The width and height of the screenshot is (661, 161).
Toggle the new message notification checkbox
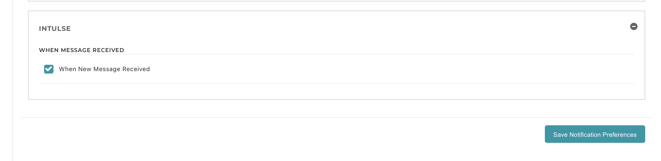(49, 69)
